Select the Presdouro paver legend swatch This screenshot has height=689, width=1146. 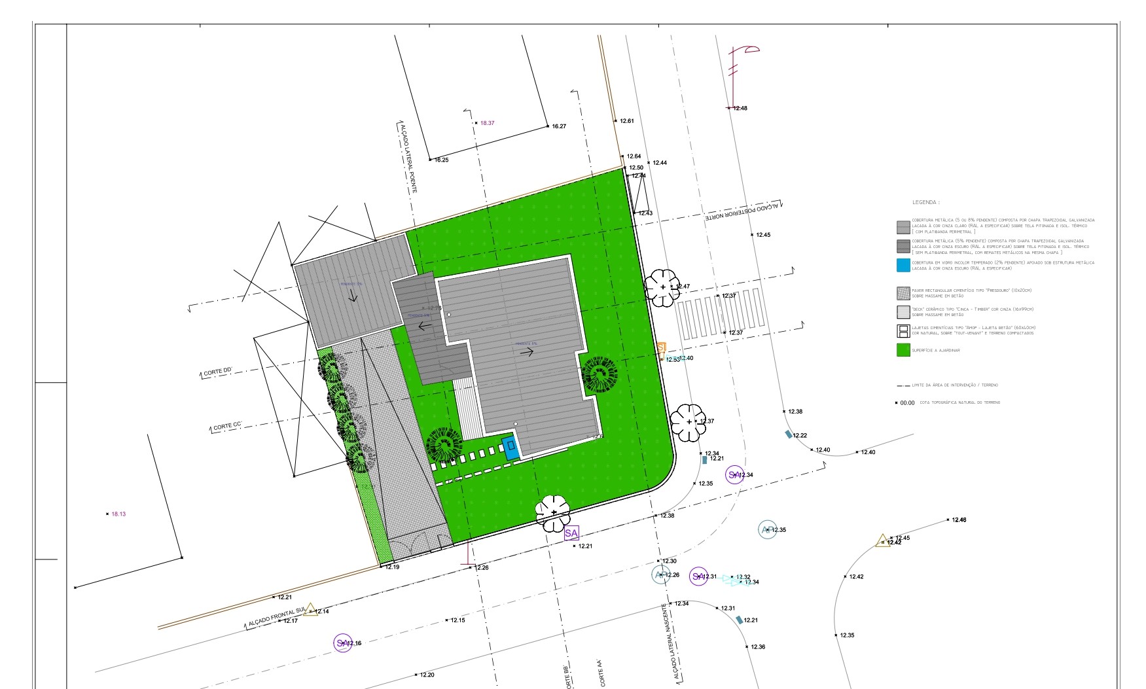(x=903, y=293)
